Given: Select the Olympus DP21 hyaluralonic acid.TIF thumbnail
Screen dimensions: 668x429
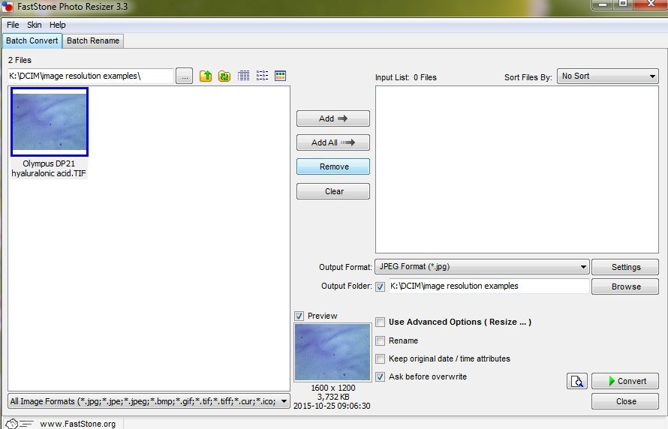Looking at the screenshot, I should pos(50,121).
